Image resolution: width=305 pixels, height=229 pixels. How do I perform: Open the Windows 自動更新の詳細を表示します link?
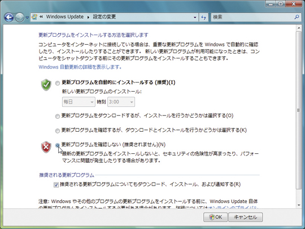[80, 67]
